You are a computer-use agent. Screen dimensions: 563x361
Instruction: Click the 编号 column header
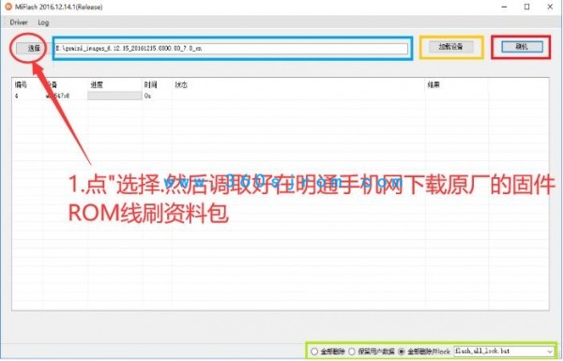pyautogui.click(x=21, y=84)
